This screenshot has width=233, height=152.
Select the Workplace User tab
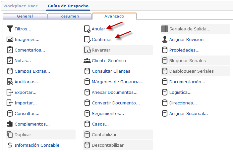[x=20, y=6]
